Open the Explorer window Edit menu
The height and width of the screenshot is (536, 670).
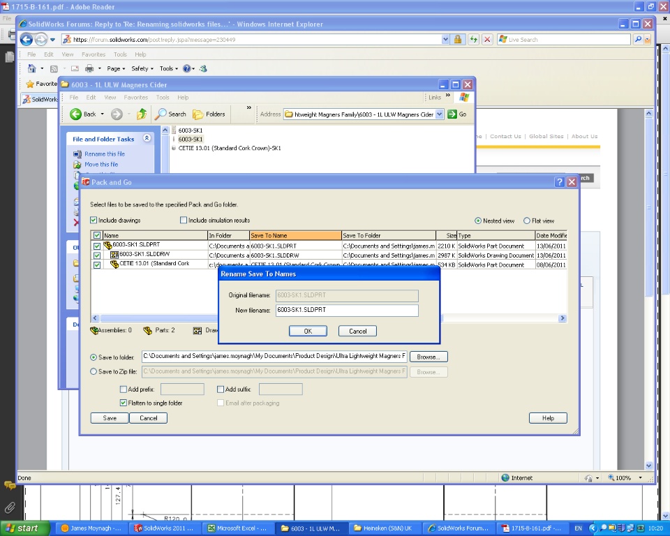pos(91,98)
